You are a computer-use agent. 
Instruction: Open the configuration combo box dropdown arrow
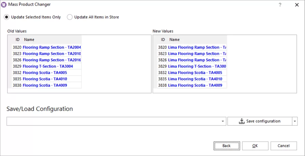223,121
